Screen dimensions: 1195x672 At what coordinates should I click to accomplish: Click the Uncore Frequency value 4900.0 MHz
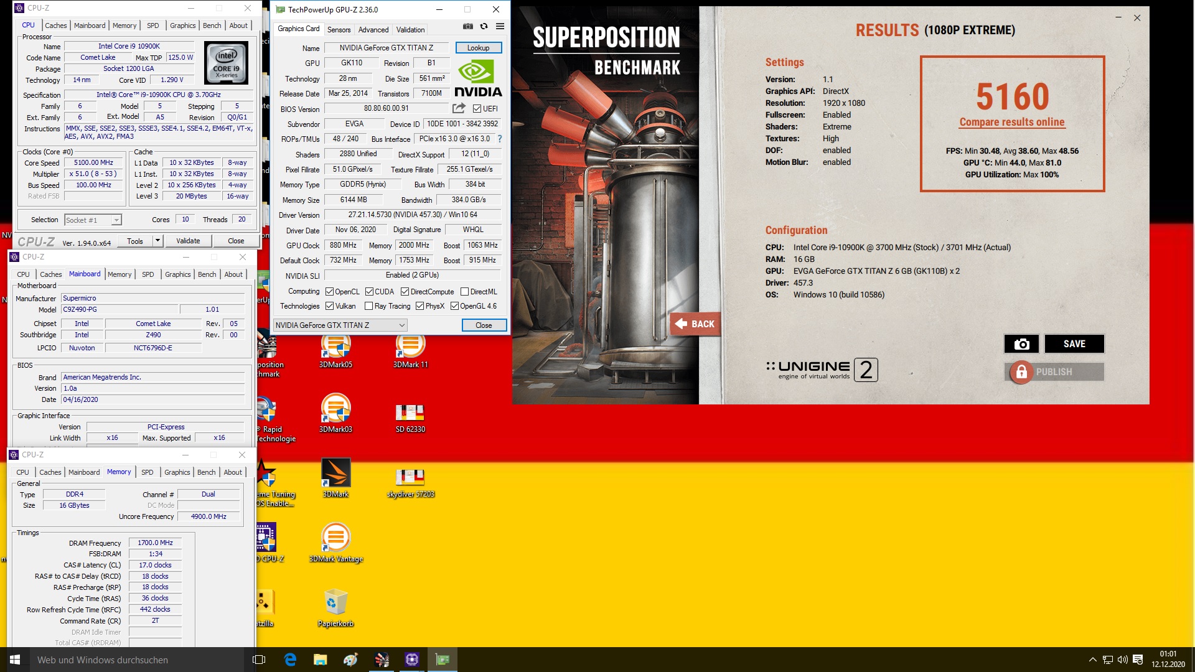[209, 517]
